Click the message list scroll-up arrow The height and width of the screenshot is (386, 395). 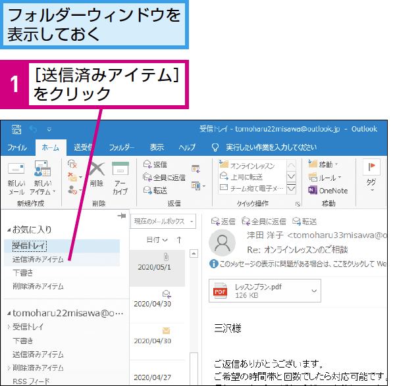194,254
